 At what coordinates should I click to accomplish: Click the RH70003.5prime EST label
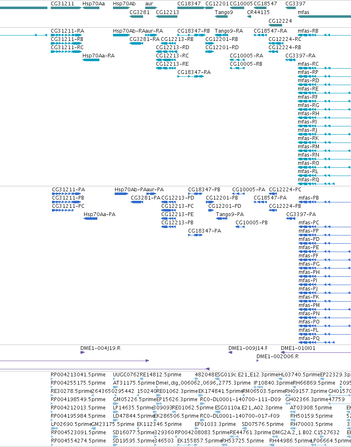point(311,424)
